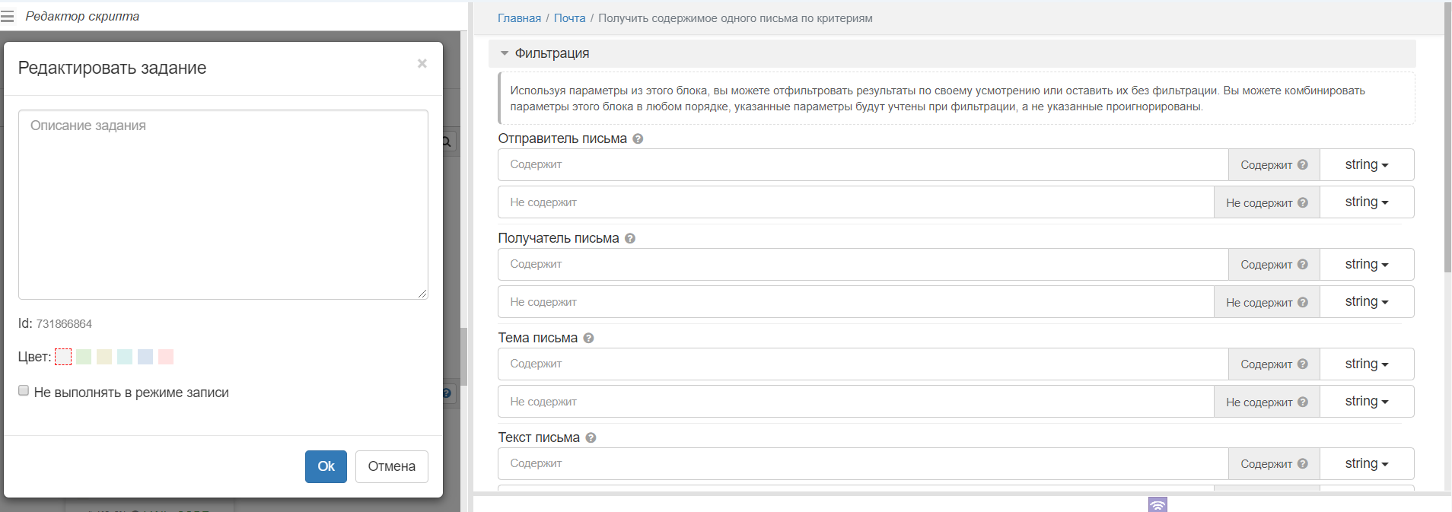This screenshot has height=512, width=1452.
Task: Go to Главная breadcrumb link
Action: pos(519,18)
